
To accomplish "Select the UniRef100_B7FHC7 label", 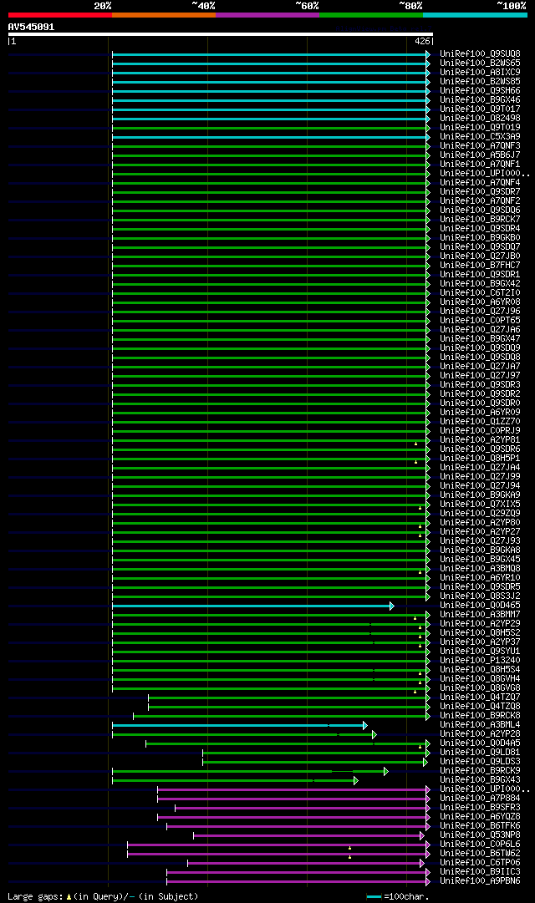I will [x=480, y=266].
